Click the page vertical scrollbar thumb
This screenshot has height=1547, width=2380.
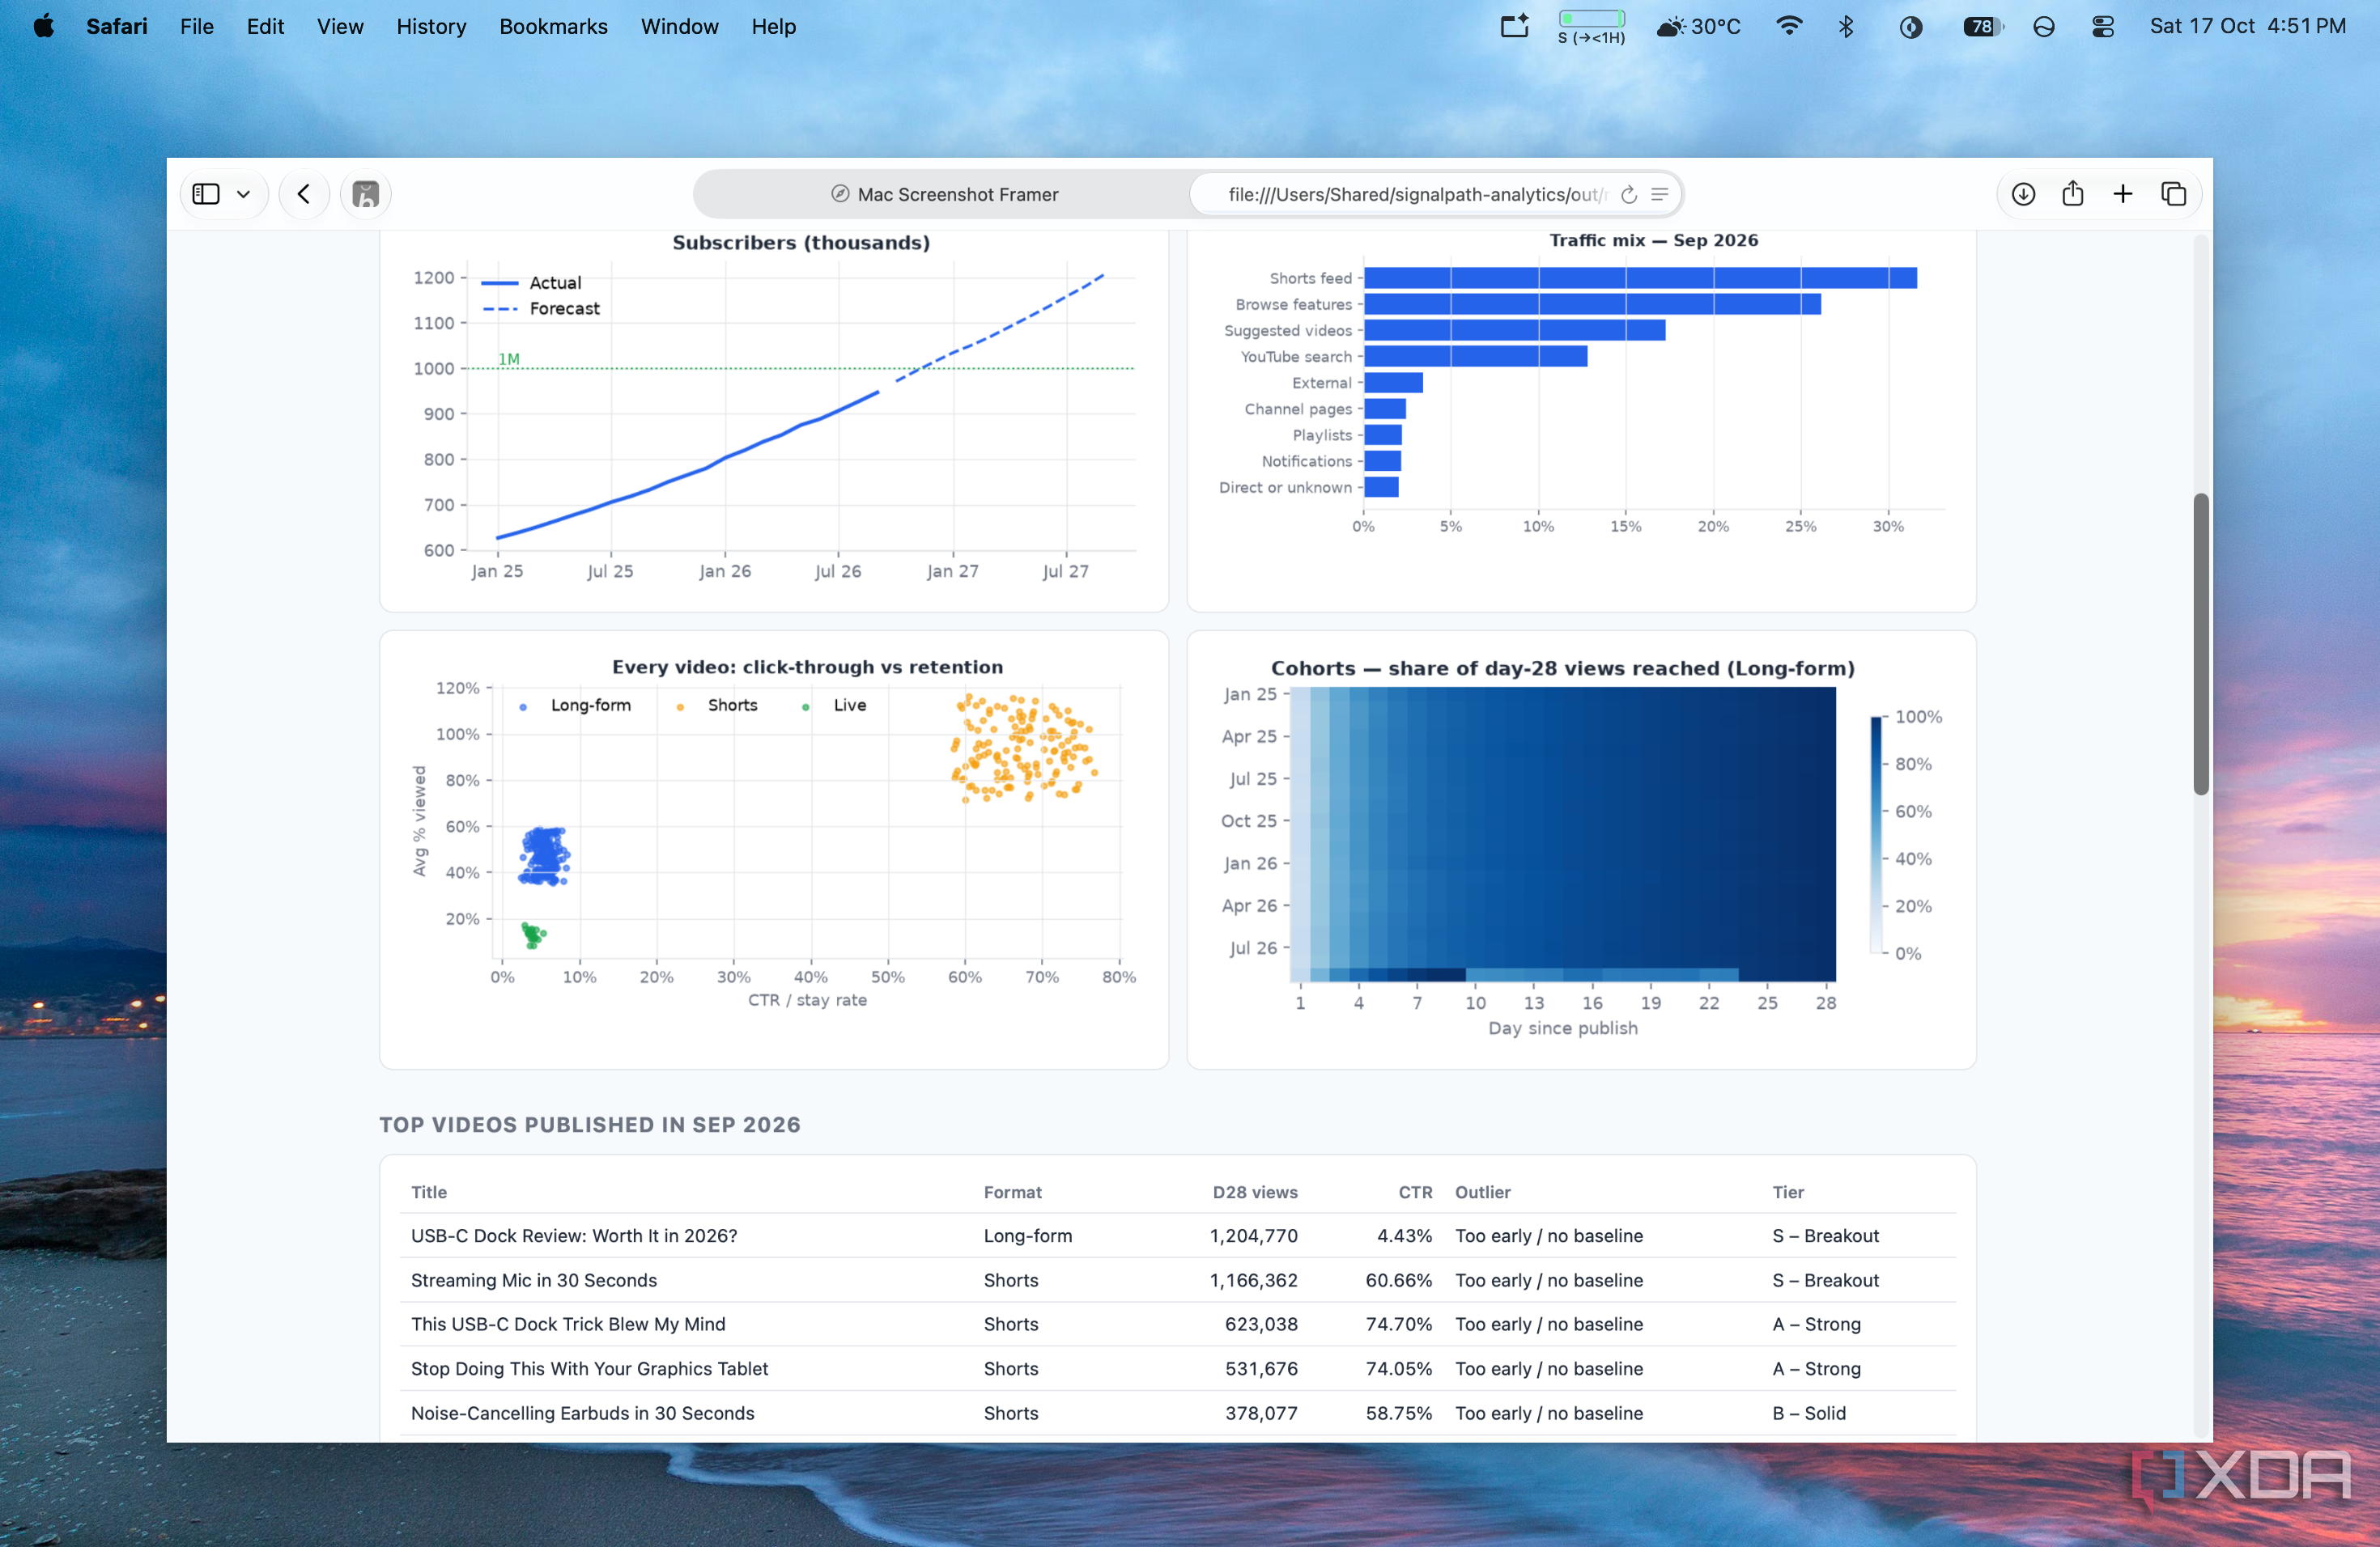coord(2200,643)
